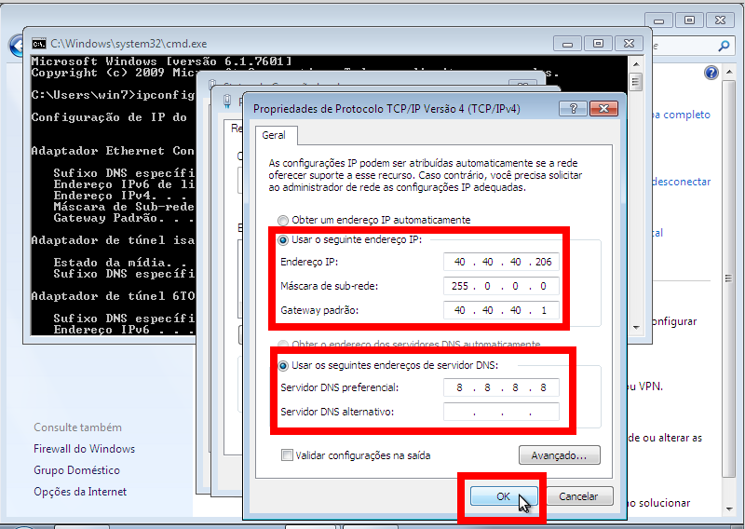Click the Cancelar button
This screenshot has height=529, width=745.
click(579, 496)
